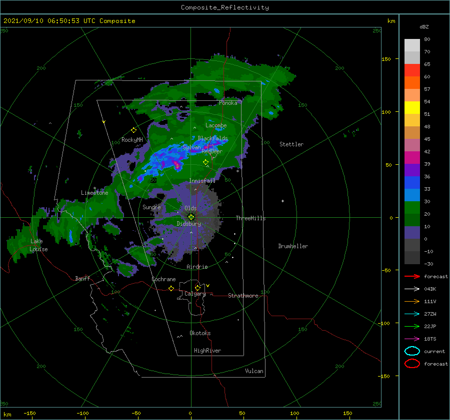This screenshot has height=420, width=450.
Task: Click the Cochrane city label
Action: tap(163, 279)
